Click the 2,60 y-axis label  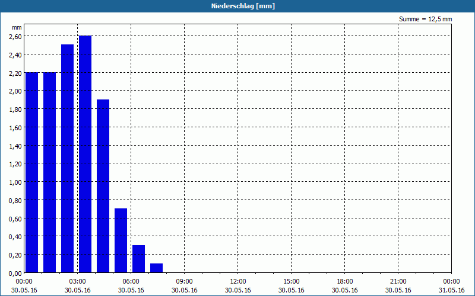click(15, 37)
